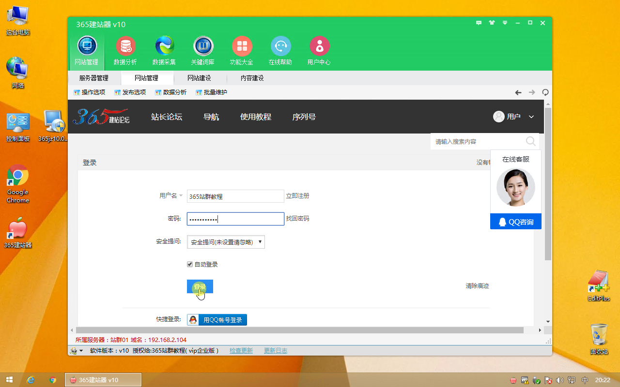Click the horizontal scrollbar thumb

click(299, 330)
